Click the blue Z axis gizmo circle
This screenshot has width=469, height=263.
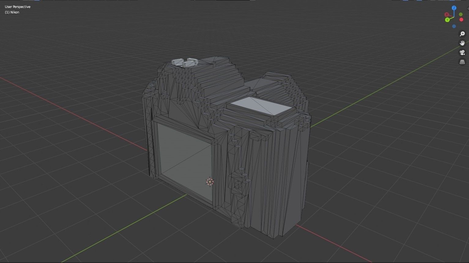click(454, 8)
